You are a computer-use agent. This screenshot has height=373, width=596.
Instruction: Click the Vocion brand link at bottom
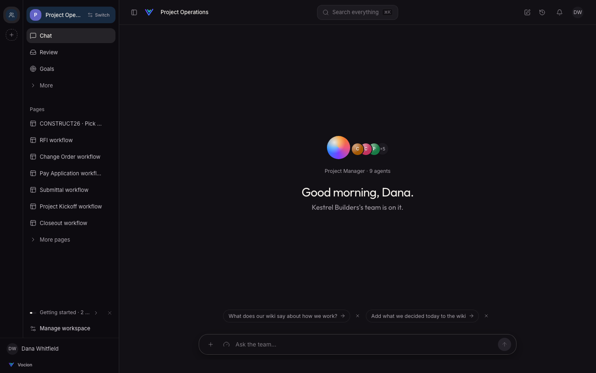(20, 365)
